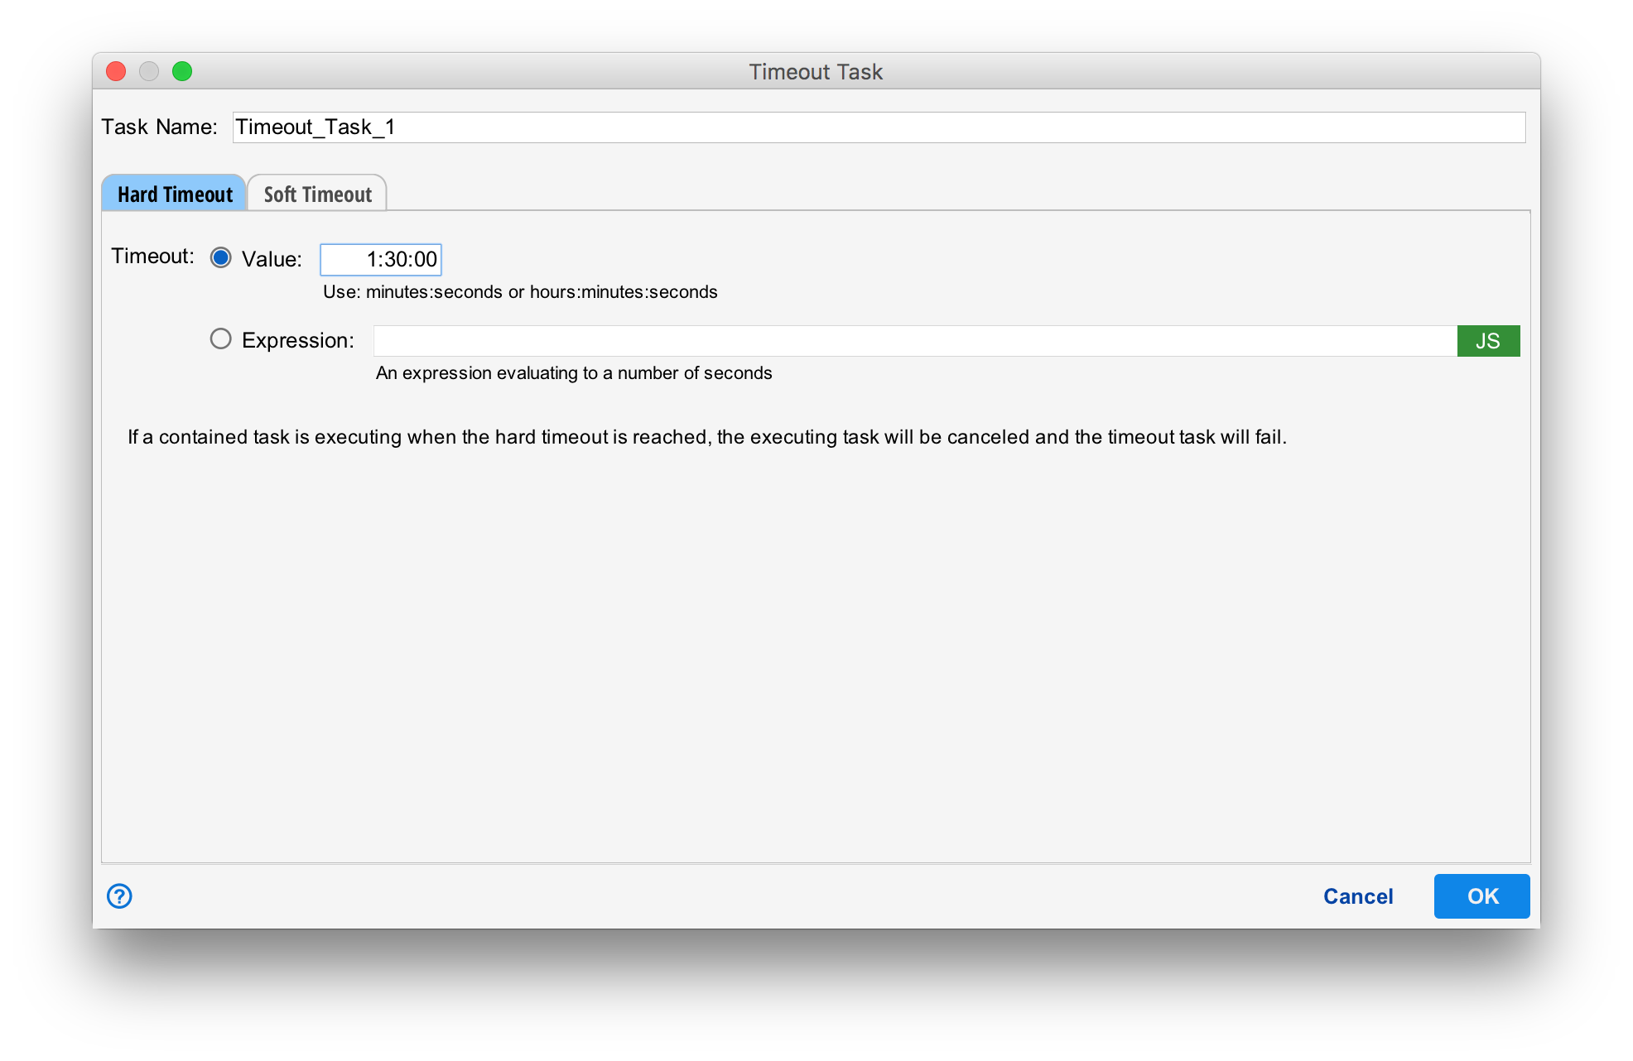Screen dimensions: 1633x1061
Task: Switch to the Hard Timeout tab
Action: coord(174,193)
